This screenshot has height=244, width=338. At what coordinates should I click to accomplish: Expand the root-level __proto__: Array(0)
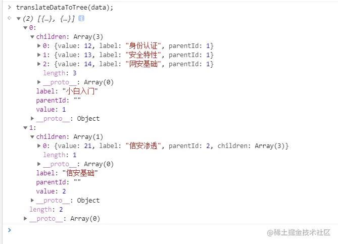(25, 218)
